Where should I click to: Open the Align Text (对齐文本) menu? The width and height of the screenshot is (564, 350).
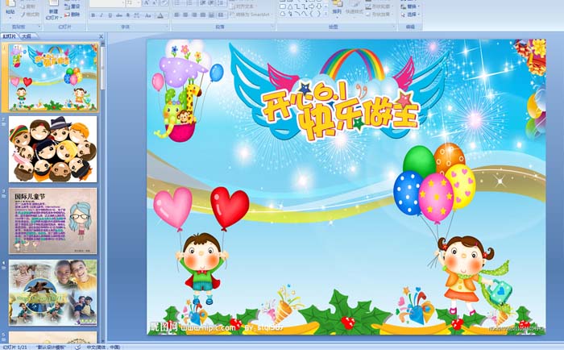[x=243, y=6]
